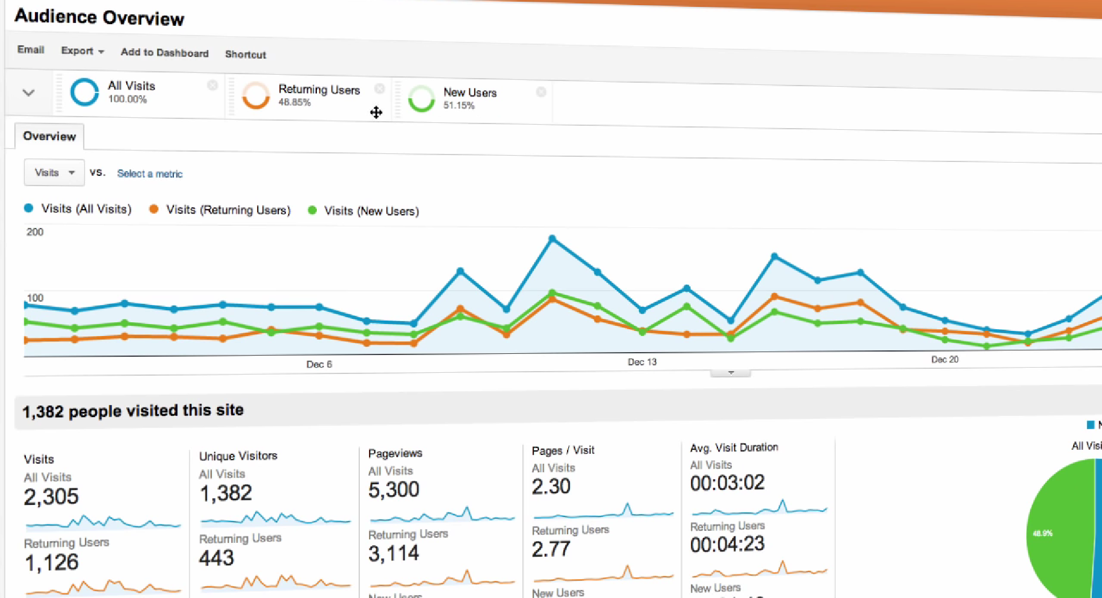Image resolution: width=1102 pixels, height=598 pixels.
Task: Switch to the Overview tab
Action: click(x=49, y=136)
